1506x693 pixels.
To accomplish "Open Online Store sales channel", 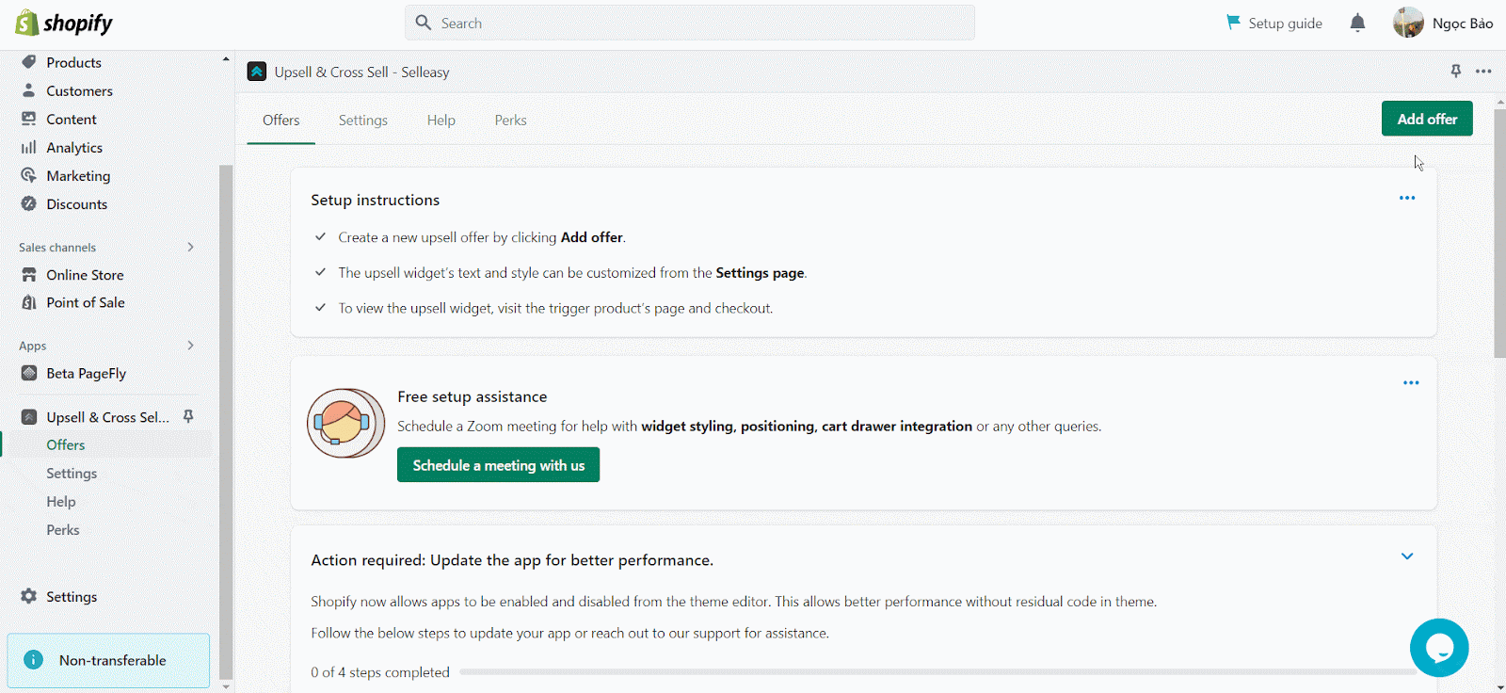I will tap(85, 275).
